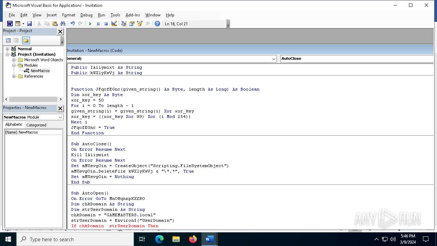This screenshot has height=246, width=437.
Task: Toggle Folders view in Project pane
Action: 26,40
